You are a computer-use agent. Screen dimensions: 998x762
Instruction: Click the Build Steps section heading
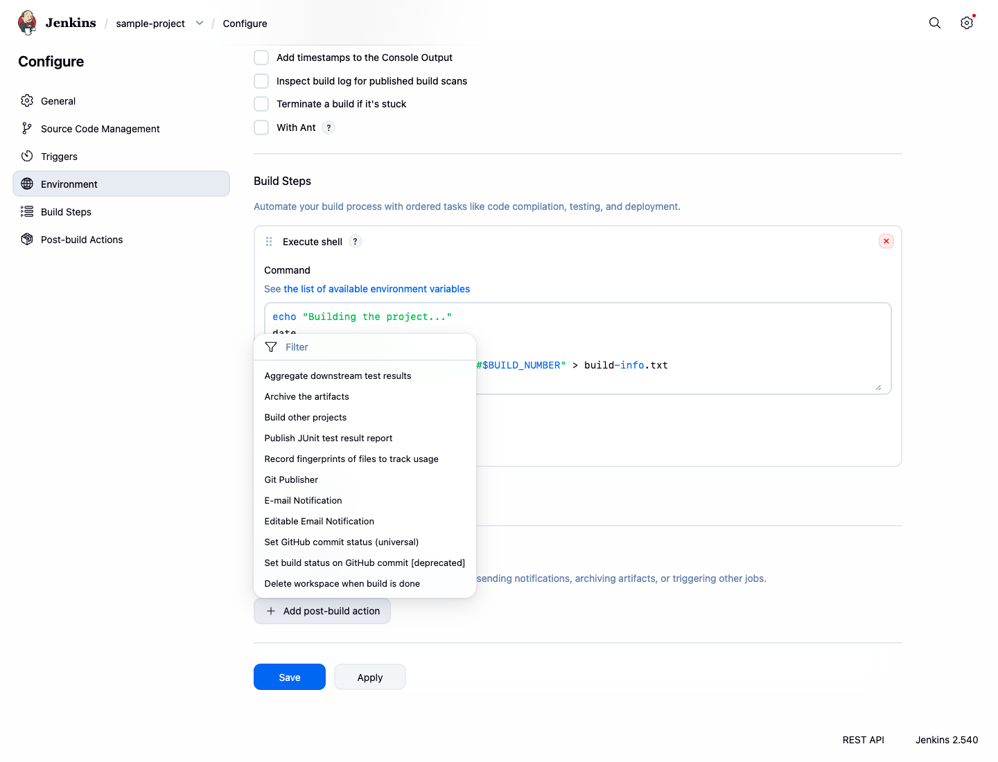[x=282, y=181]
